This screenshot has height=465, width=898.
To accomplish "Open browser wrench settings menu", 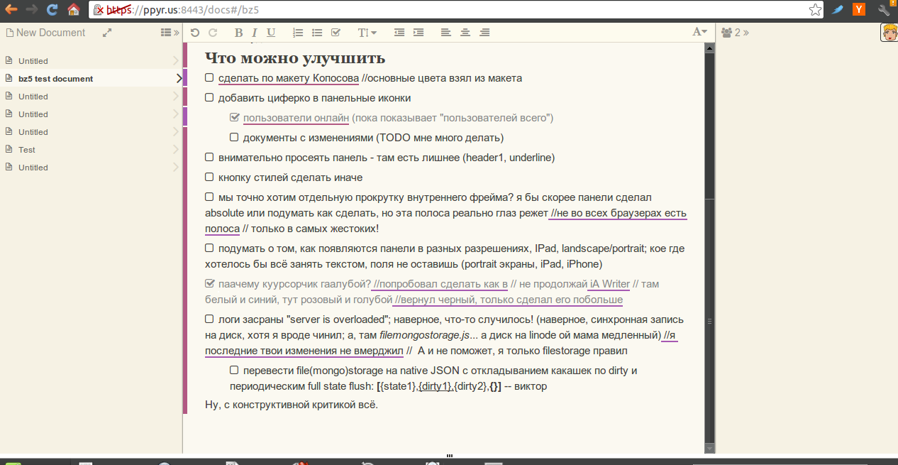I will pos(884,10).
